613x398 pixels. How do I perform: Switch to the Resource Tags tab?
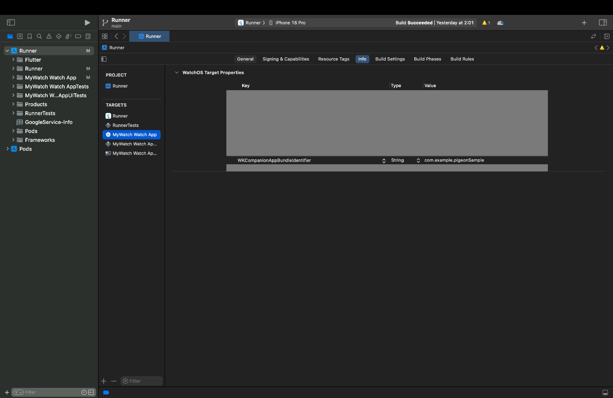(334, 59)
